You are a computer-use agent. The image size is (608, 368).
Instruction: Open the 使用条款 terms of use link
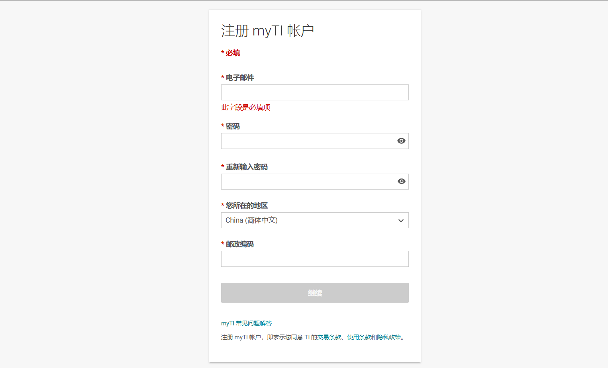(x=359, y=337)
